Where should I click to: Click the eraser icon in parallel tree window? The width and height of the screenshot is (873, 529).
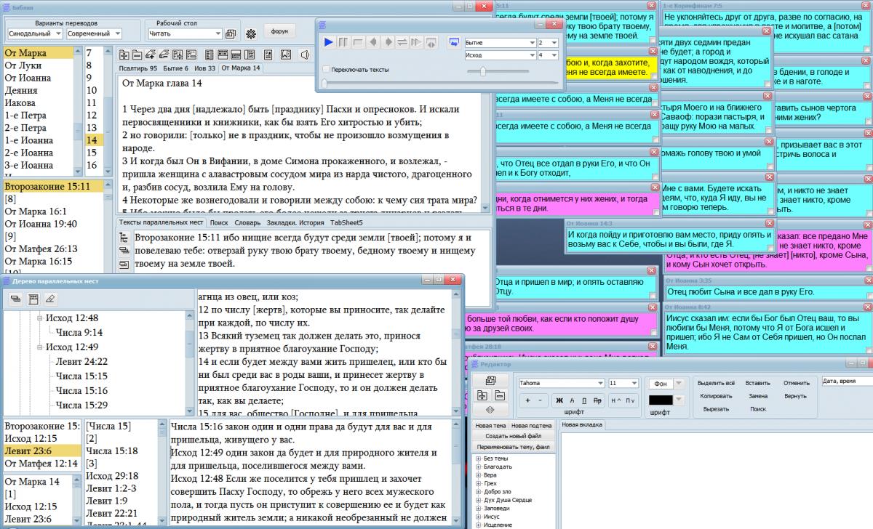tap(50, 299)
